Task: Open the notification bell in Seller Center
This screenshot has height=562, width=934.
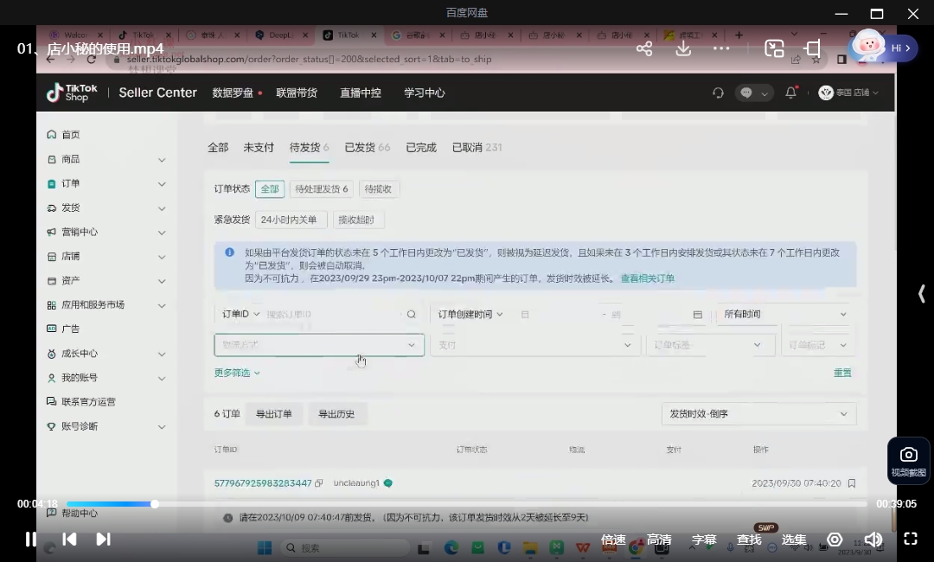Action: [791, 93]
